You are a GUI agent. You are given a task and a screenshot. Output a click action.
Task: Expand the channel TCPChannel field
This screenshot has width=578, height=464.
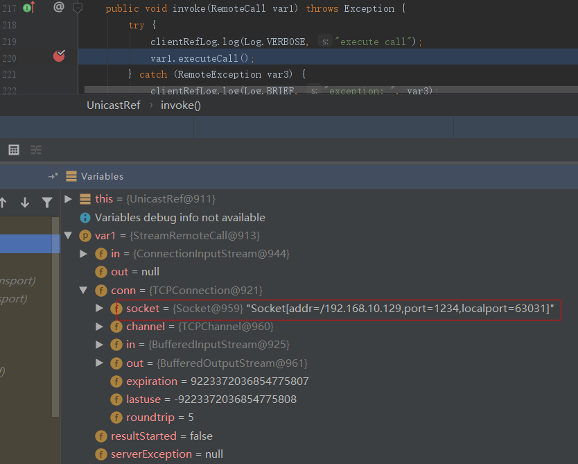click(100, 327)
